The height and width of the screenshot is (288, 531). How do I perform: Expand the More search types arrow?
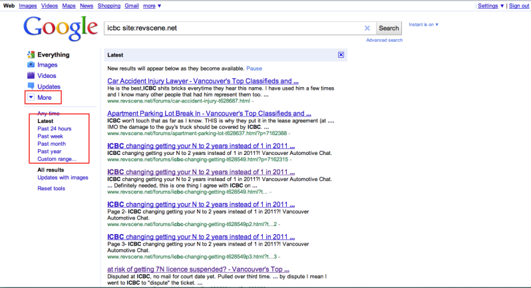pyautogui.click(x=31, y=97)
